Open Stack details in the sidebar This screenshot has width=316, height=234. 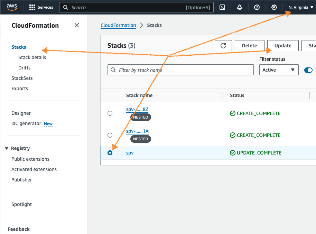click(x=32, y=57)
